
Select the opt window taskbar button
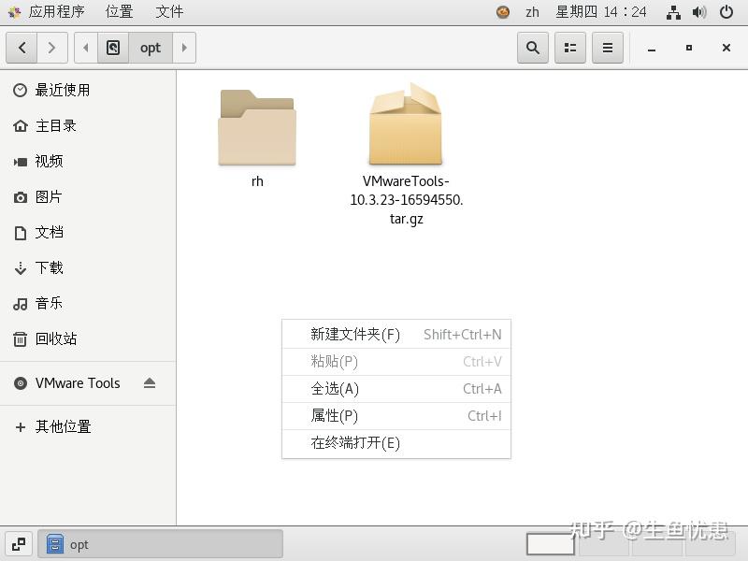click(x=160, y=544)
